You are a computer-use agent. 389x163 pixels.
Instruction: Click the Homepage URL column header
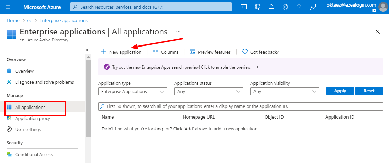pyautogui.click(x=199, y=117)
